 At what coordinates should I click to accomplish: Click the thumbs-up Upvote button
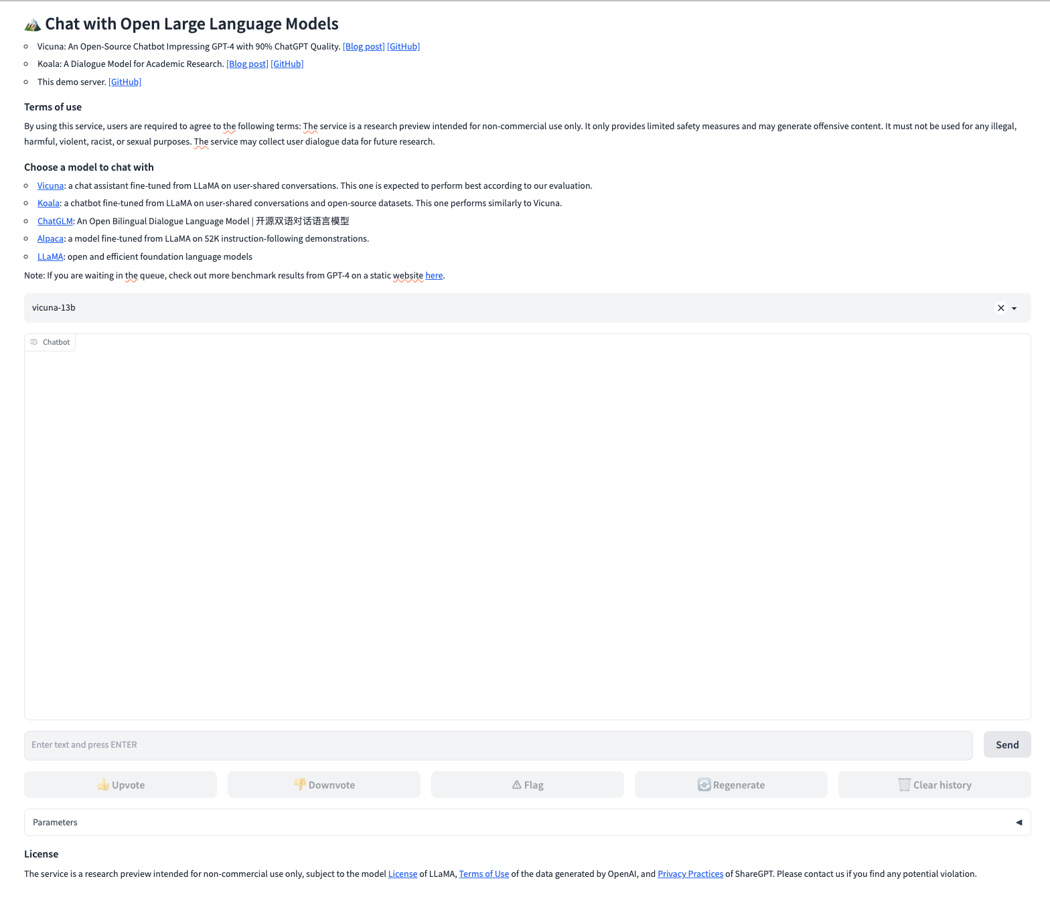point(121,785)
